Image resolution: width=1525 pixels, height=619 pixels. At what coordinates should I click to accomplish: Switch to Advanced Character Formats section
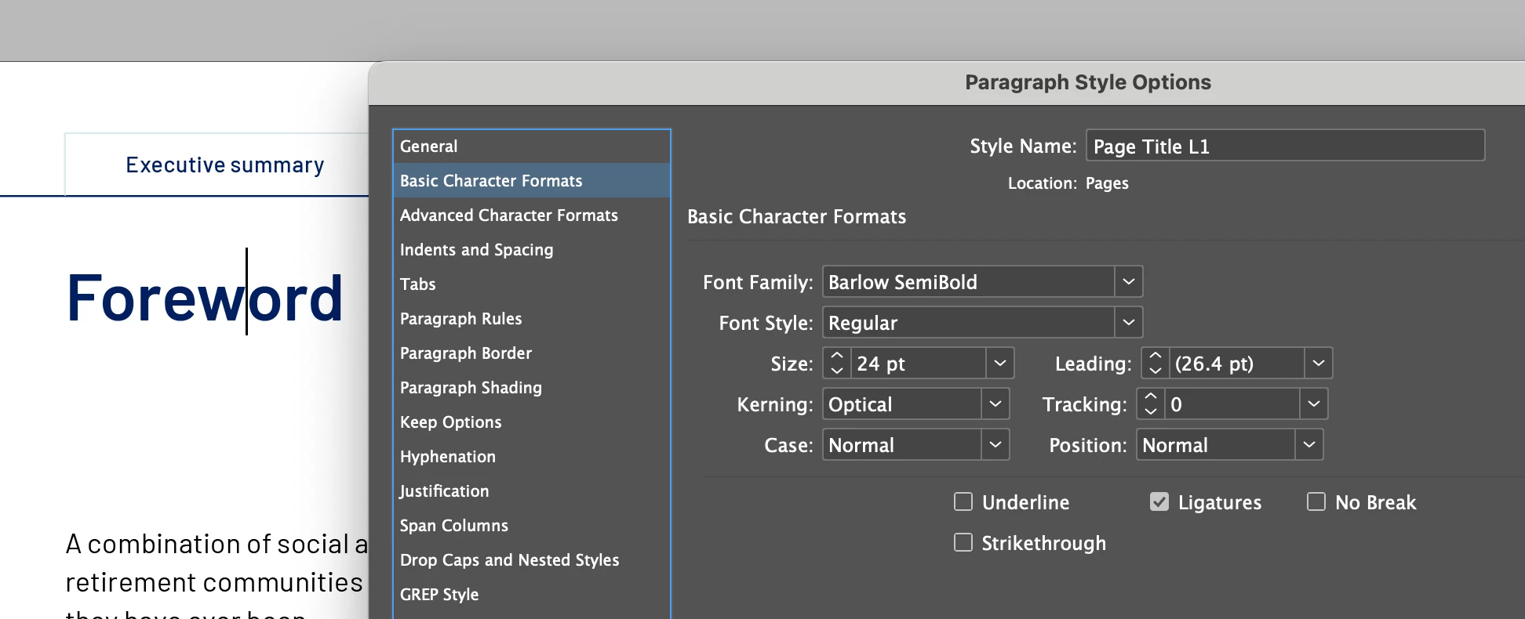coord(508,215)
